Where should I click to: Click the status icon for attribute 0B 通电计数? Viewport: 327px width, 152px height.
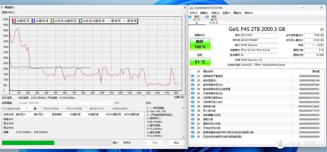pyautogui.click(x=193, y=119)
